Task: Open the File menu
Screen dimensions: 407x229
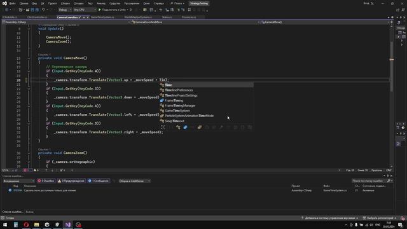Action: 12,4
